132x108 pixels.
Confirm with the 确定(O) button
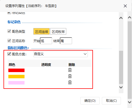90,101
